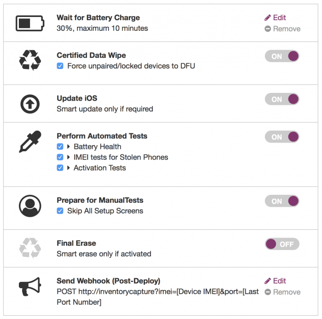Expand IMEI tests for Stolen Phones arrow
Screen dimensions: 322x319
click(69, 157)
